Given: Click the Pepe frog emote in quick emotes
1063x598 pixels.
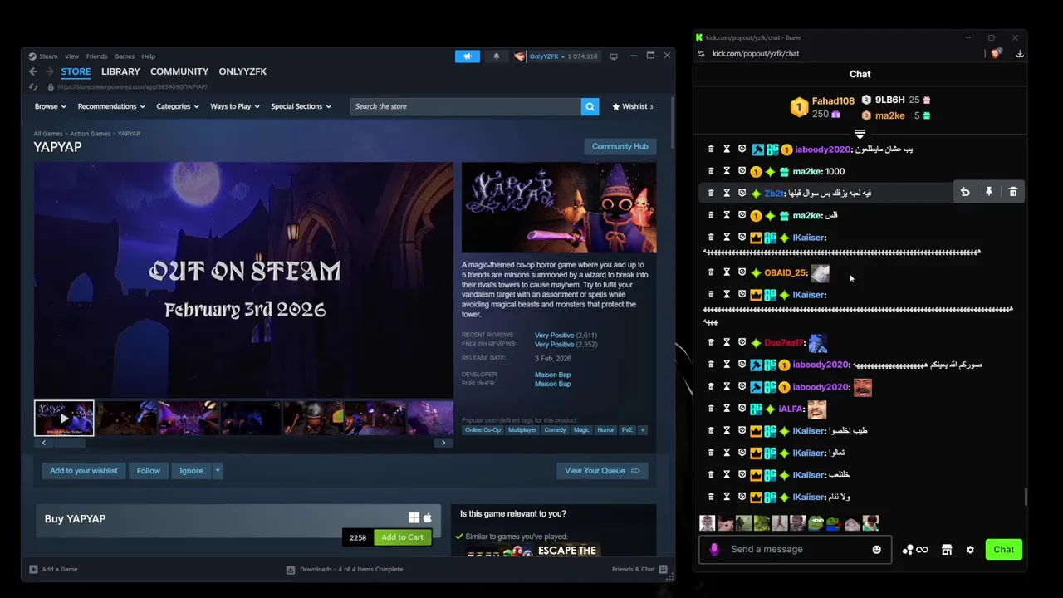Looking at the screenshot, I should tap(816, 523).
